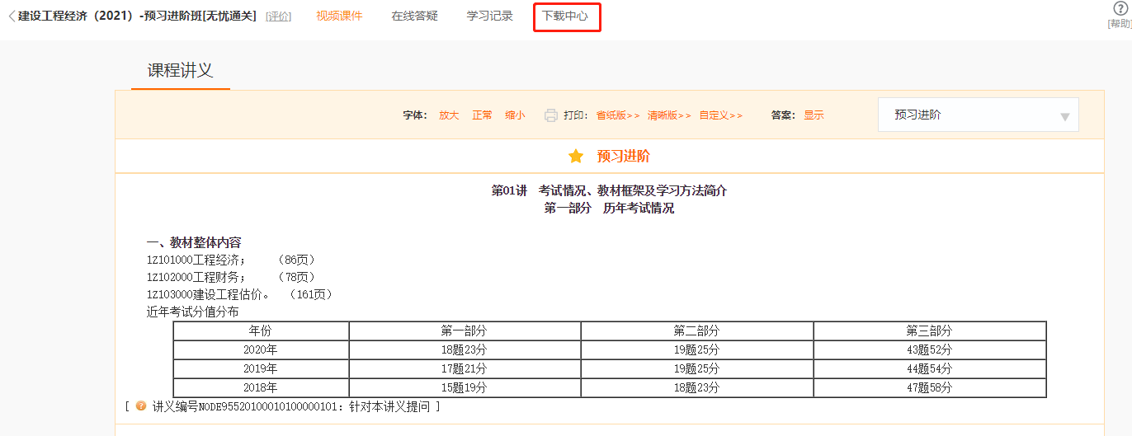Image resolution: width=1132 pixels, height=436 pixels.
Task: Select the 课程讲义 section tab
Action: click(x=180, y=71)
